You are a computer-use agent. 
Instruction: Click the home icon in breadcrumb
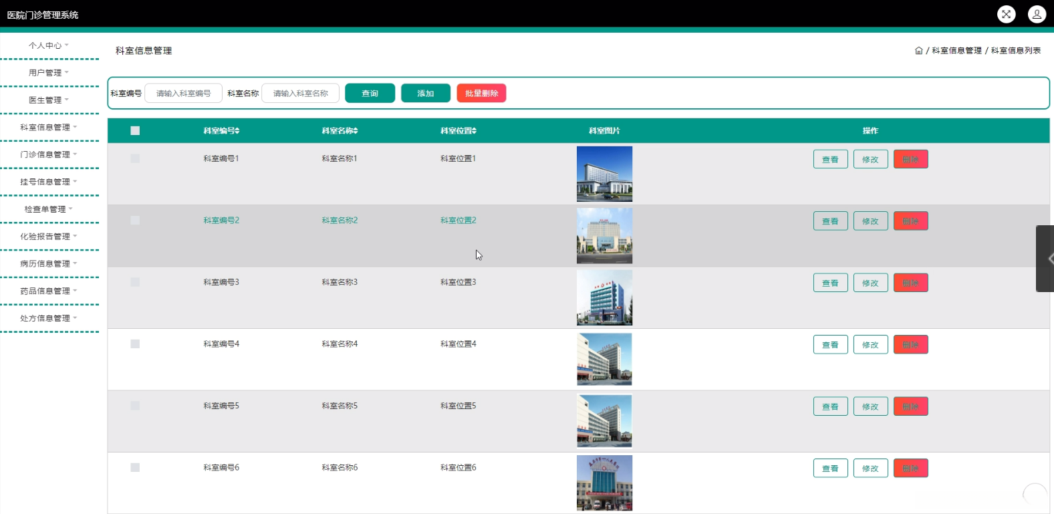coord(918,51)
